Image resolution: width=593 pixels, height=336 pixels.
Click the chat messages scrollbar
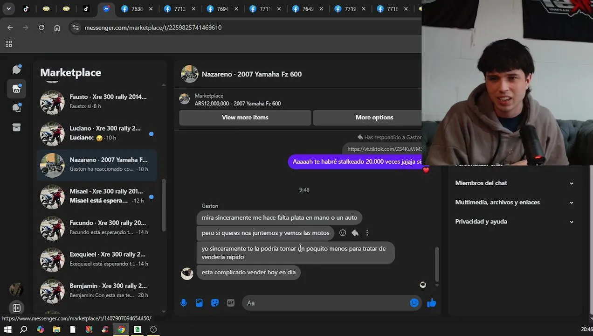(x=437, y=264)
